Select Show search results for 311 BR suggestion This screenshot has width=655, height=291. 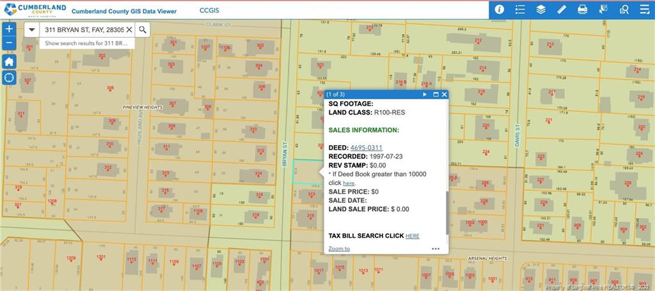point(86,43)
